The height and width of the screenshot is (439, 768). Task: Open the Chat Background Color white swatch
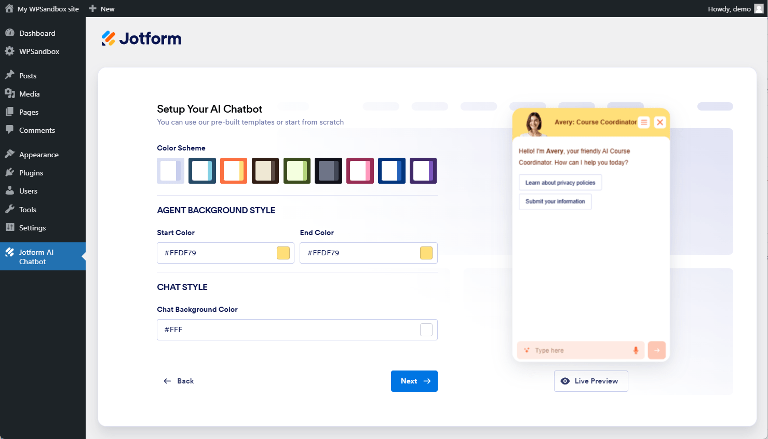pyautogui.click(x=426, y=330)
